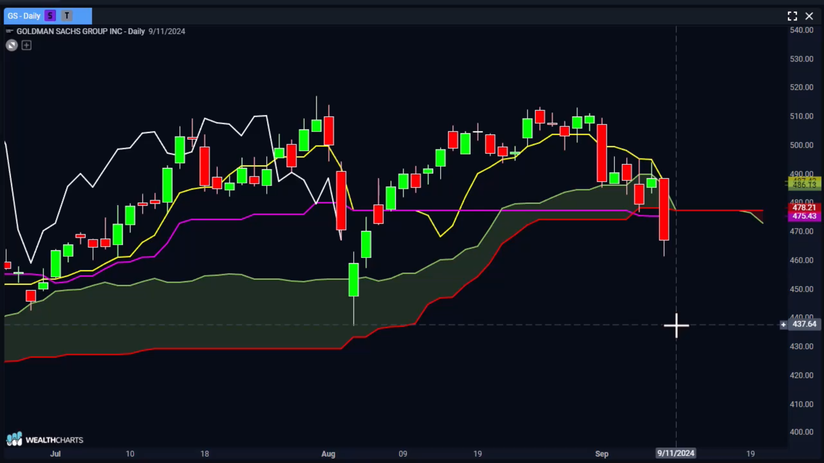Click the 460.00 price axis label
This screenshot has width=824, height=463.
[x=801, y=260]
